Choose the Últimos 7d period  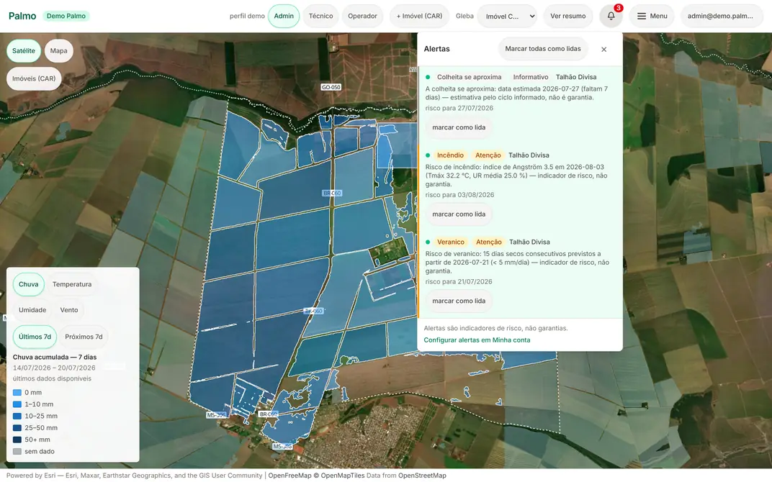point(35,337)
